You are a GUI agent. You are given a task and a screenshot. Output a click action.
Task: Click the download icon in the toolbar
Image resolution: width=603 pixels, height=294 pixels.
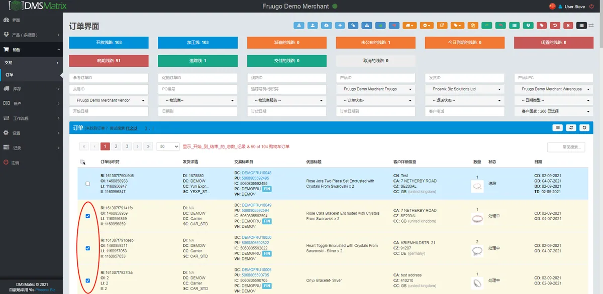(299, 25)
